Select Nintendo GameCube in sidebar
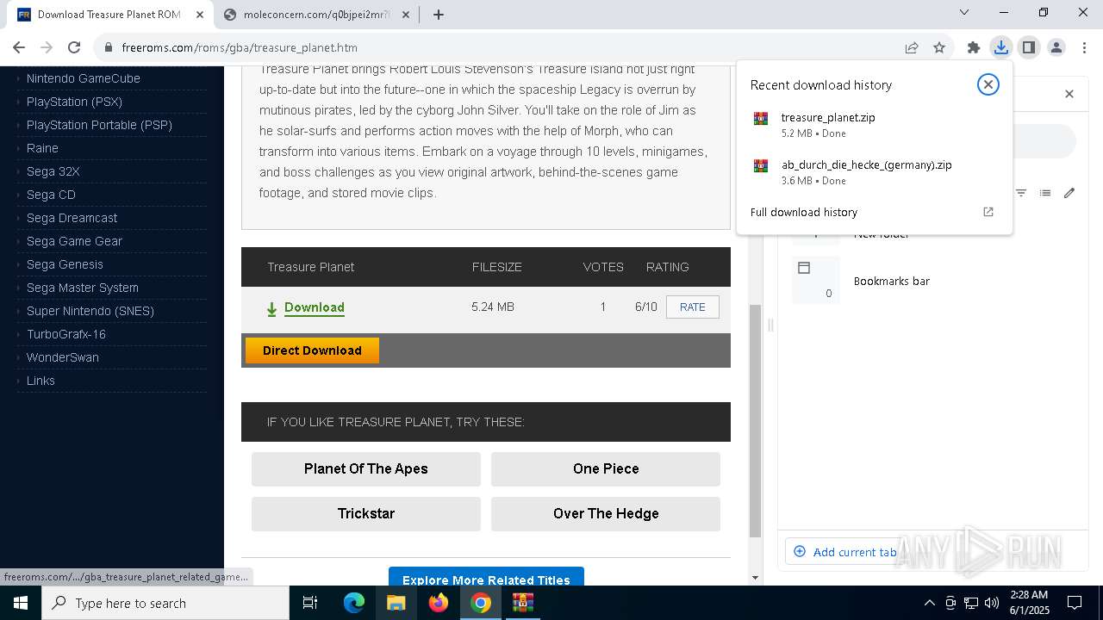This screenshot has height=620, width=1103. point(84,78)
